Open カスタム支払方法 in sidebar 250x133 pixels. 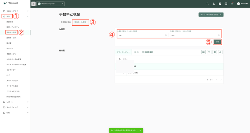coord(13,91)
